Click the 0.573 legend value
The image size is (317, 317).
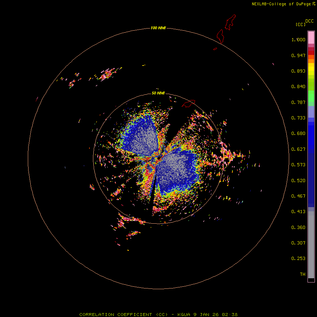coord(298,165)
